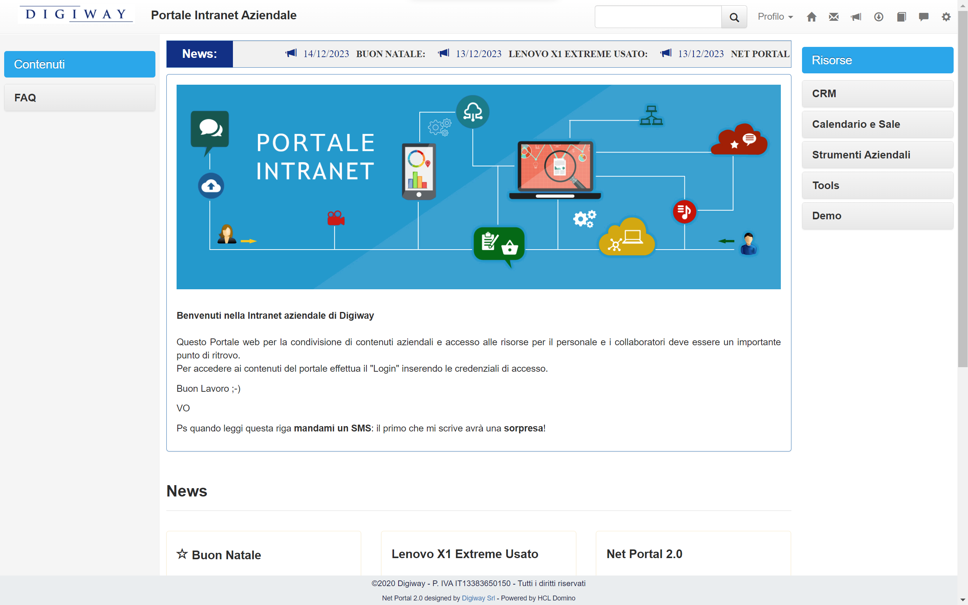Viewport: 968px width, 605px height.
Task: Click the download circle-arrow icon
Action: coord(878,17)
